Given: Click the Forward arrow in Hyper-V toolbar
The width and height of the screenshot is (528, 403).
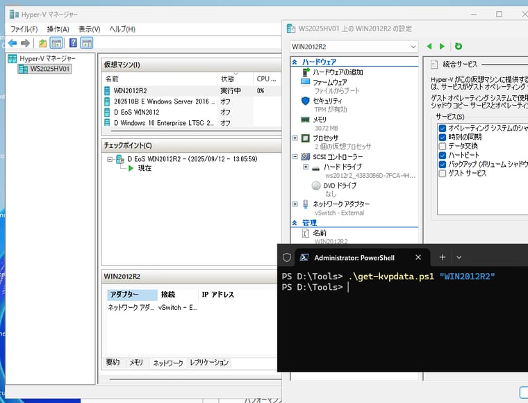Looking at the screenshot, I should [x=25, y=43].
